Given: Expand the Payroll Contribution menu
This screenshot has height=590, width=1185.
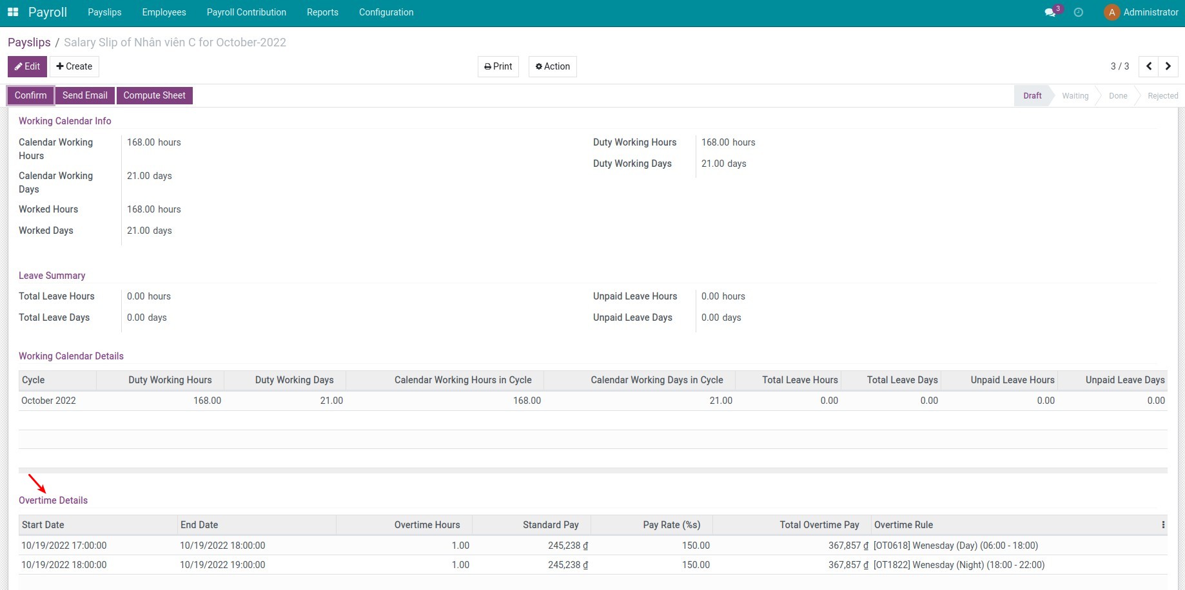Looking at the screenshot, I should [x=246, y=12].
